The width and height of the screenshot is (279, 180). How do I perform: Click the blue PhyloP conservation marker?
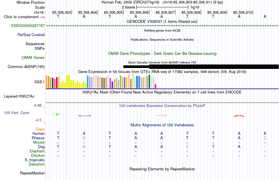point(85,116)
